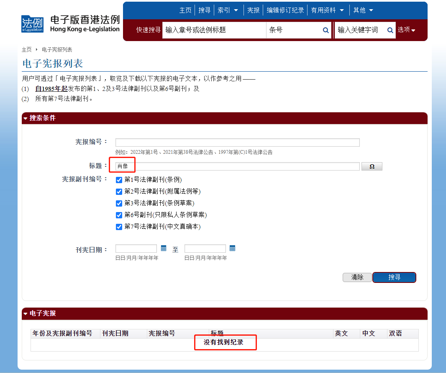Image resolution: width=446 pixels, height=373 pixels.
Task: Open the start date calendar picker
Action: pyautogui.click(x=164, y=248)
